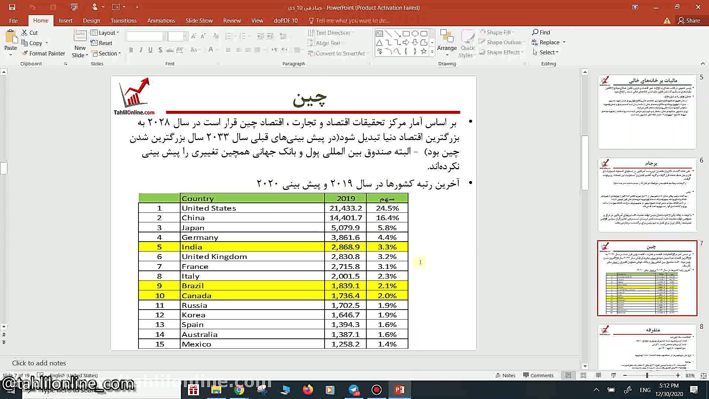The height and width of the screenshot is (399, 709).
Task: Toggle italic formatting
Action: 141,50
